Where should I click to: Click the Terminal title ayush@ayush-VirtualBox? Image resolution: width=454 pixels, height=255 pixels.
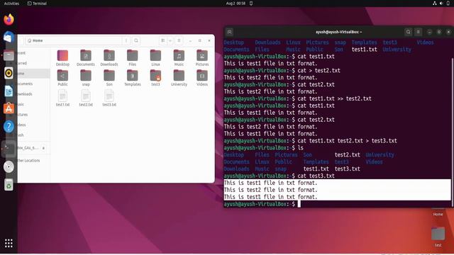(338, 32)
